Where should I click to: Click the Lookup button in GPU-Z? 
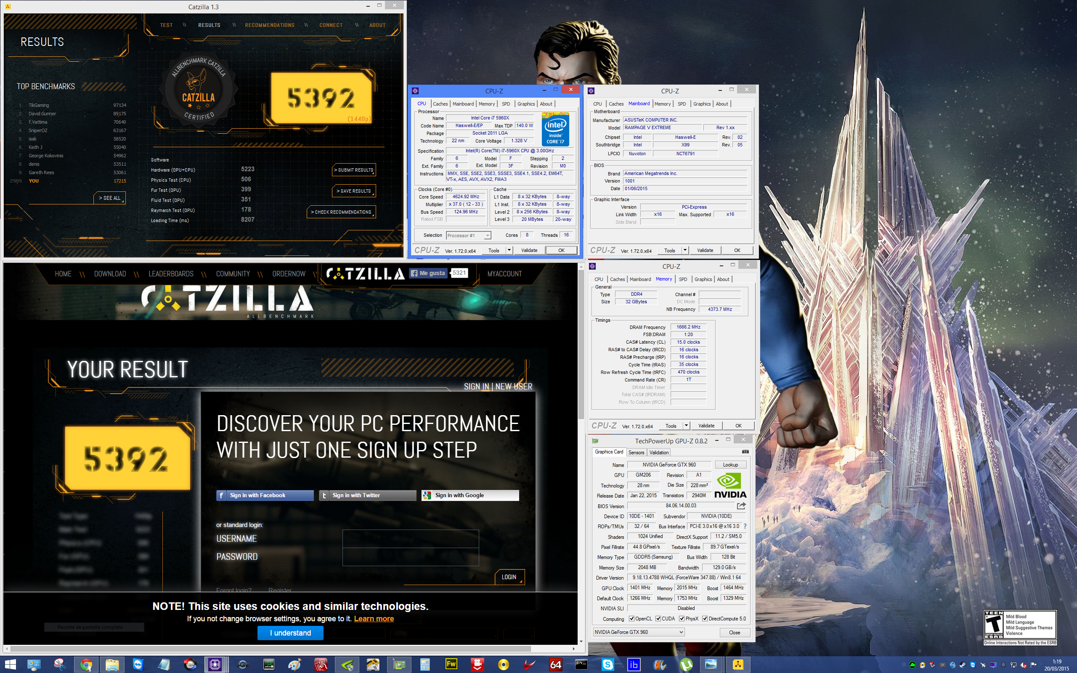(730, 465)
